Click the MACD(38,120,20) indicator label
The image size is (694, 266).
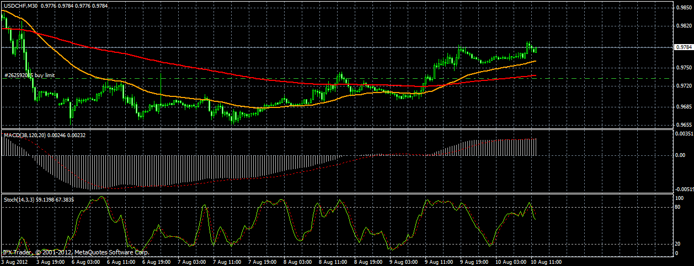click(24, 135)
